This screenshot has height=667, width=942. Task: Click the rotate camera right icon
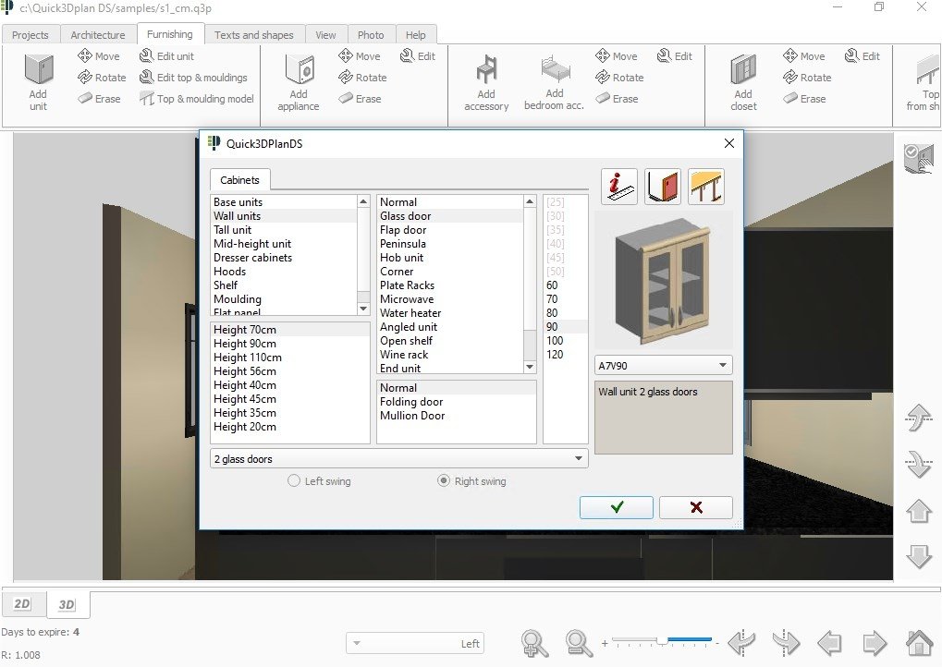coord(786,644)
